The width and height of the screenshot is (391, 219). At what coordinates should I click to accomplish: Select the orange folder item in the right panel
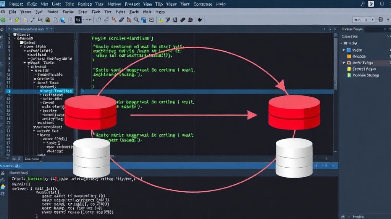(x=356, y=56)
